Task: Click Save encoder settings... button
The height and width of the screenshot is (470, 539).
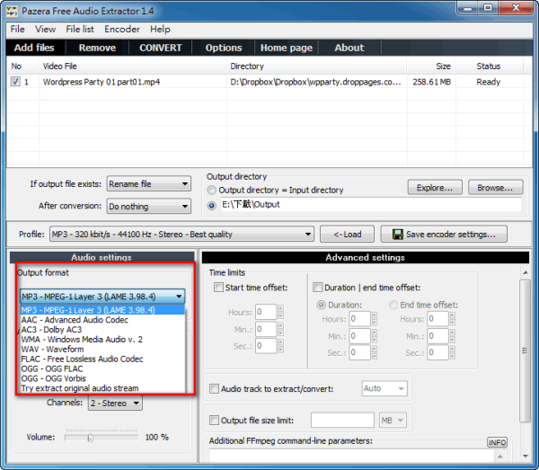Action: (444, 235)
